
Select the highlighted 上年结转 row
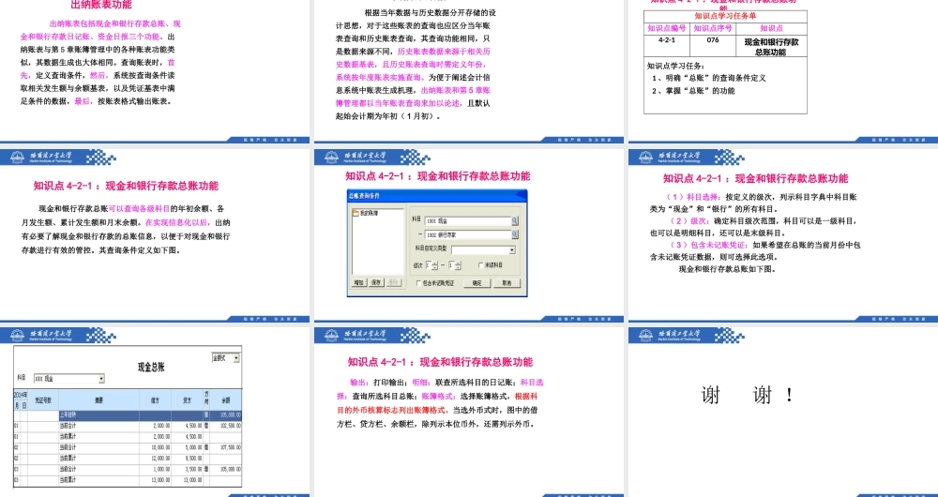click(x=150, y=415)
